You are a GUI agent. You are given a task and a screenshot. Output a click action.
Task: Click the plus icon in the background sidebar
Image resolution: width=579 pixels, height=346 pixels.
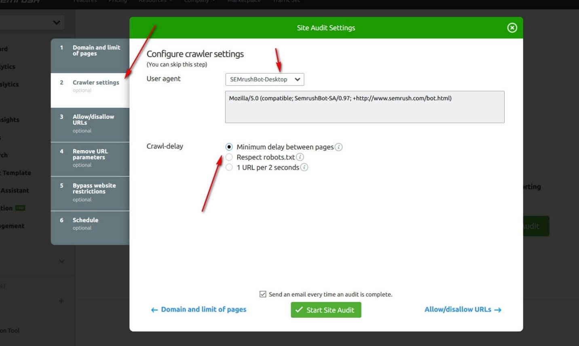pyautogui.click(x=61, y=301)
